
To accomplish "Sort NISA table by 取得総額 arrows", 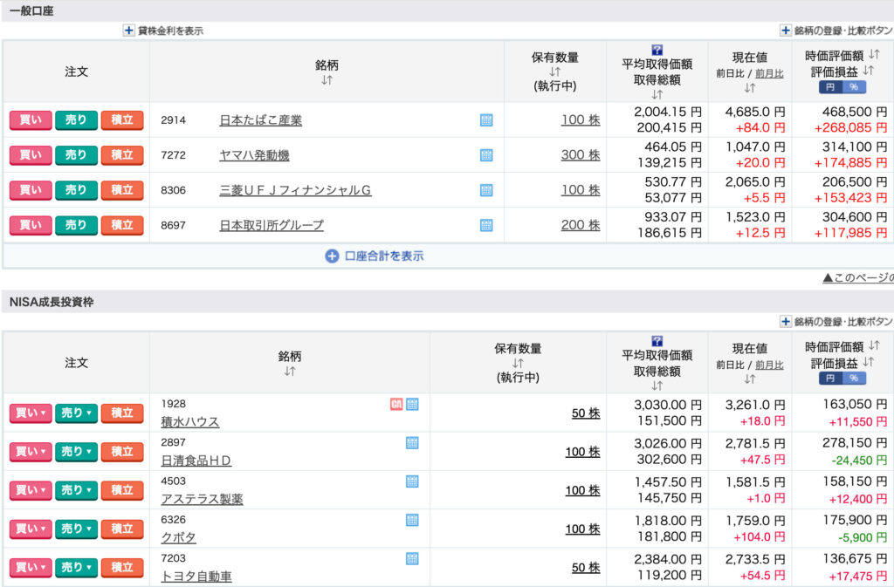I will click(657, 386).
